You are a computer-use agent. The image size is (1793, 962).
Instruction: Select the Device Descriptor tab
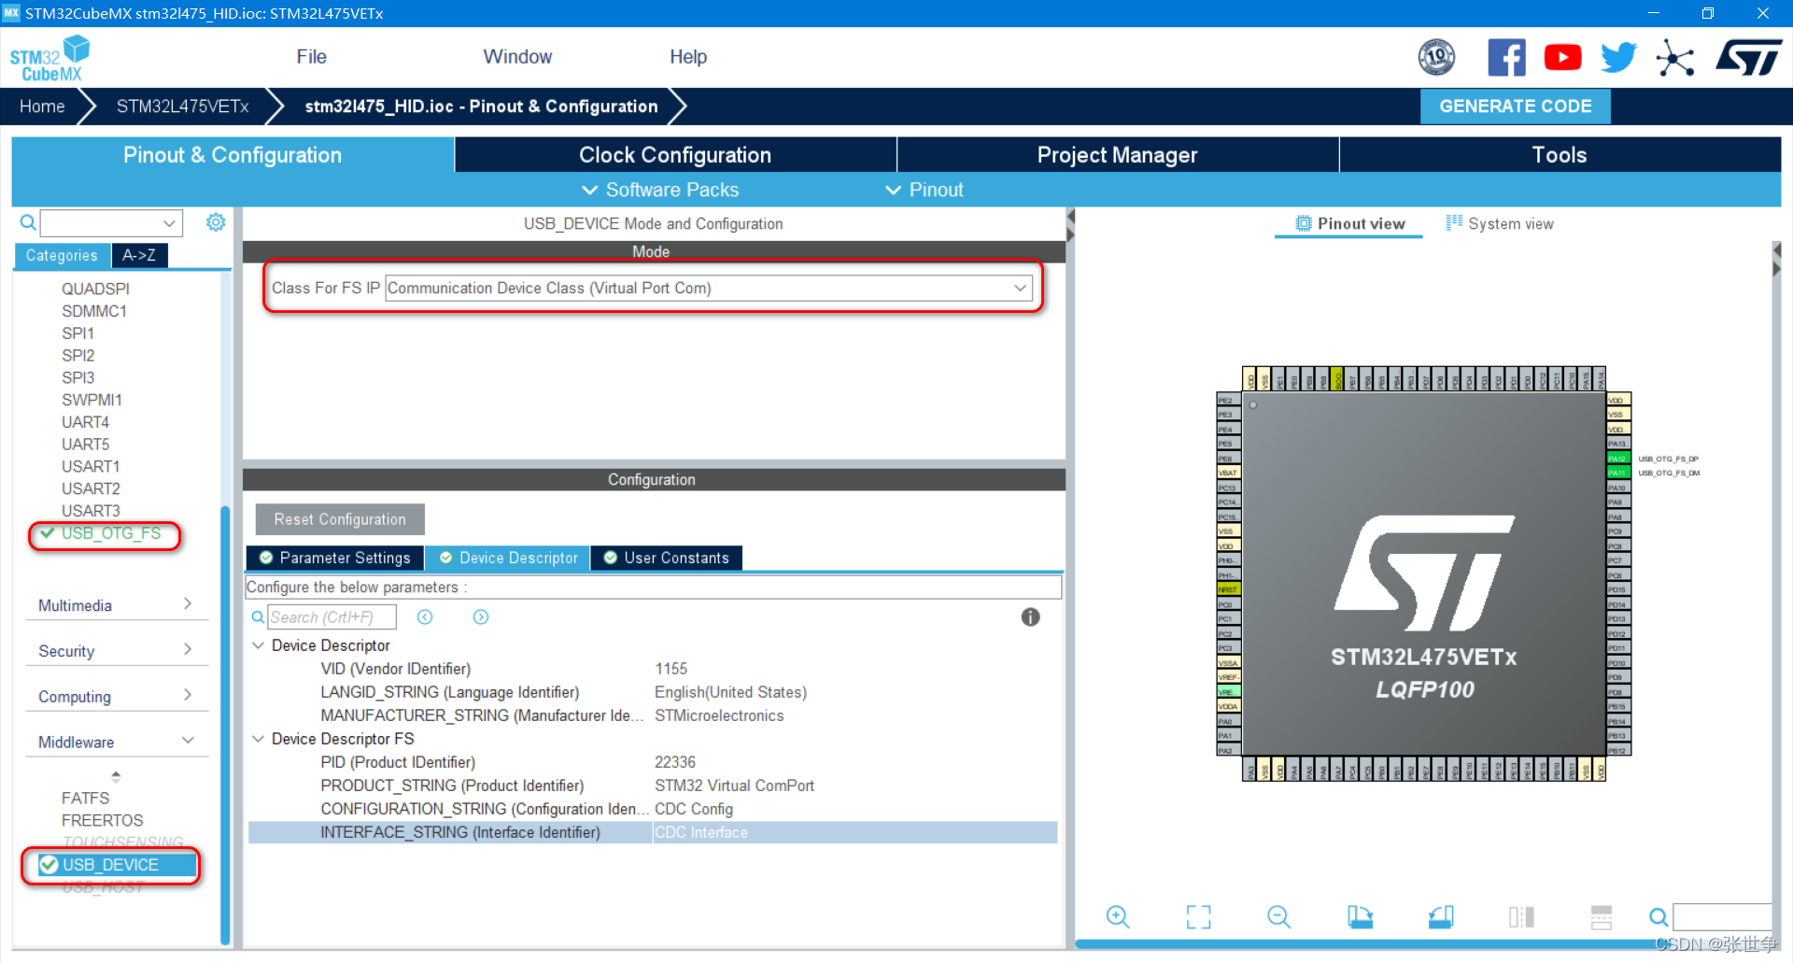(x=508, y=558)
